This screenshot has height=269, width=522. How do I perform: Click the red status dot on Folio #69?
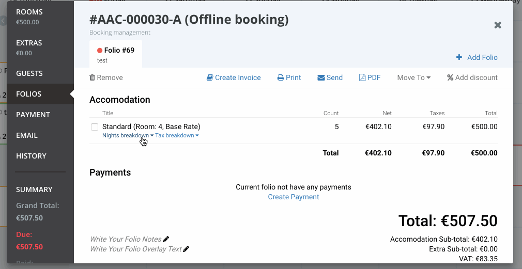[100, 51]
